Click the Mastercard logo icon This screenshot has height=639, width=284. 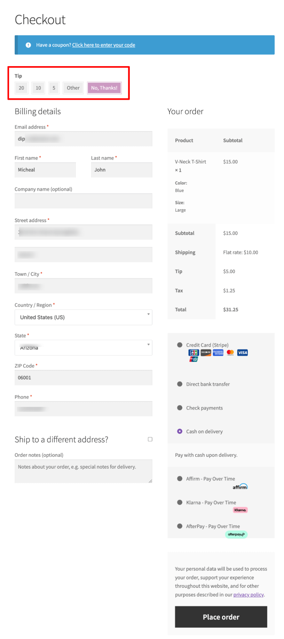coord(230,353)
